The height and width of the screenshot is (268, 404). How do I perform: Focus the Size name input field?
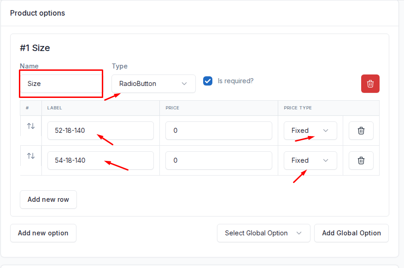click(x=61, y=84)
